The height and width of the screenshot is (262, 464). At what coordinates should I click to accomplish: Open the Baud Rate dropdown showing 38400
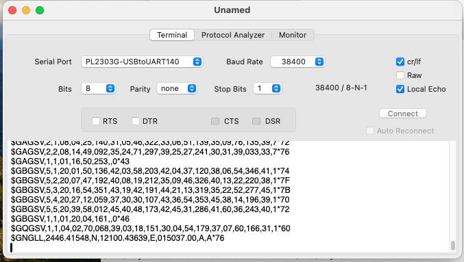297,62
